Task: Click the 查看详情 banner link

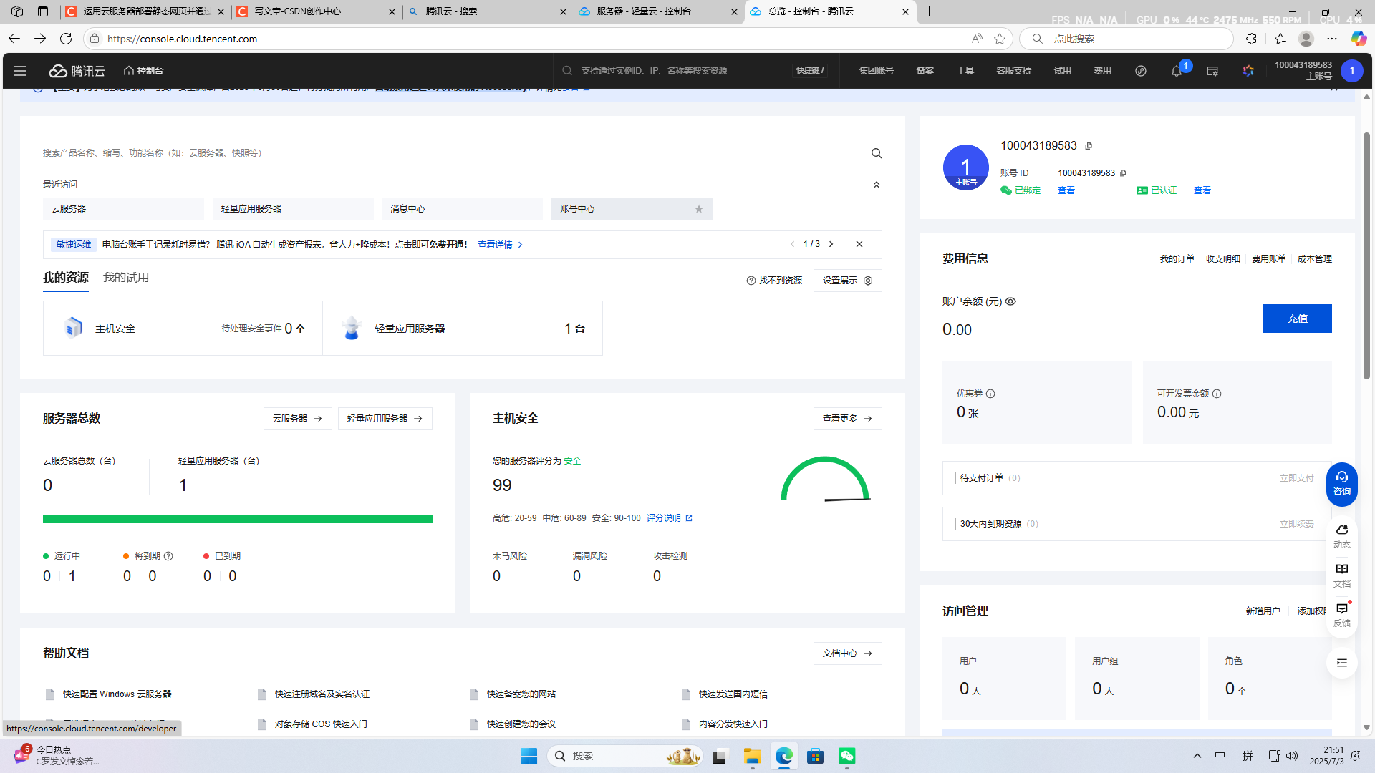Action: coord(500,245)
